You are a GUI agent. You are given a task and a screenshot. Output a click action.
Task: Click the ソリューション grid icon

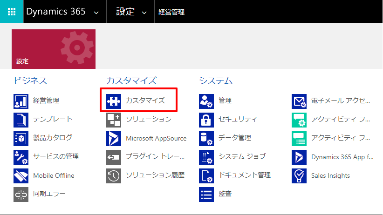pyautogui.click(x=114, y=120)
